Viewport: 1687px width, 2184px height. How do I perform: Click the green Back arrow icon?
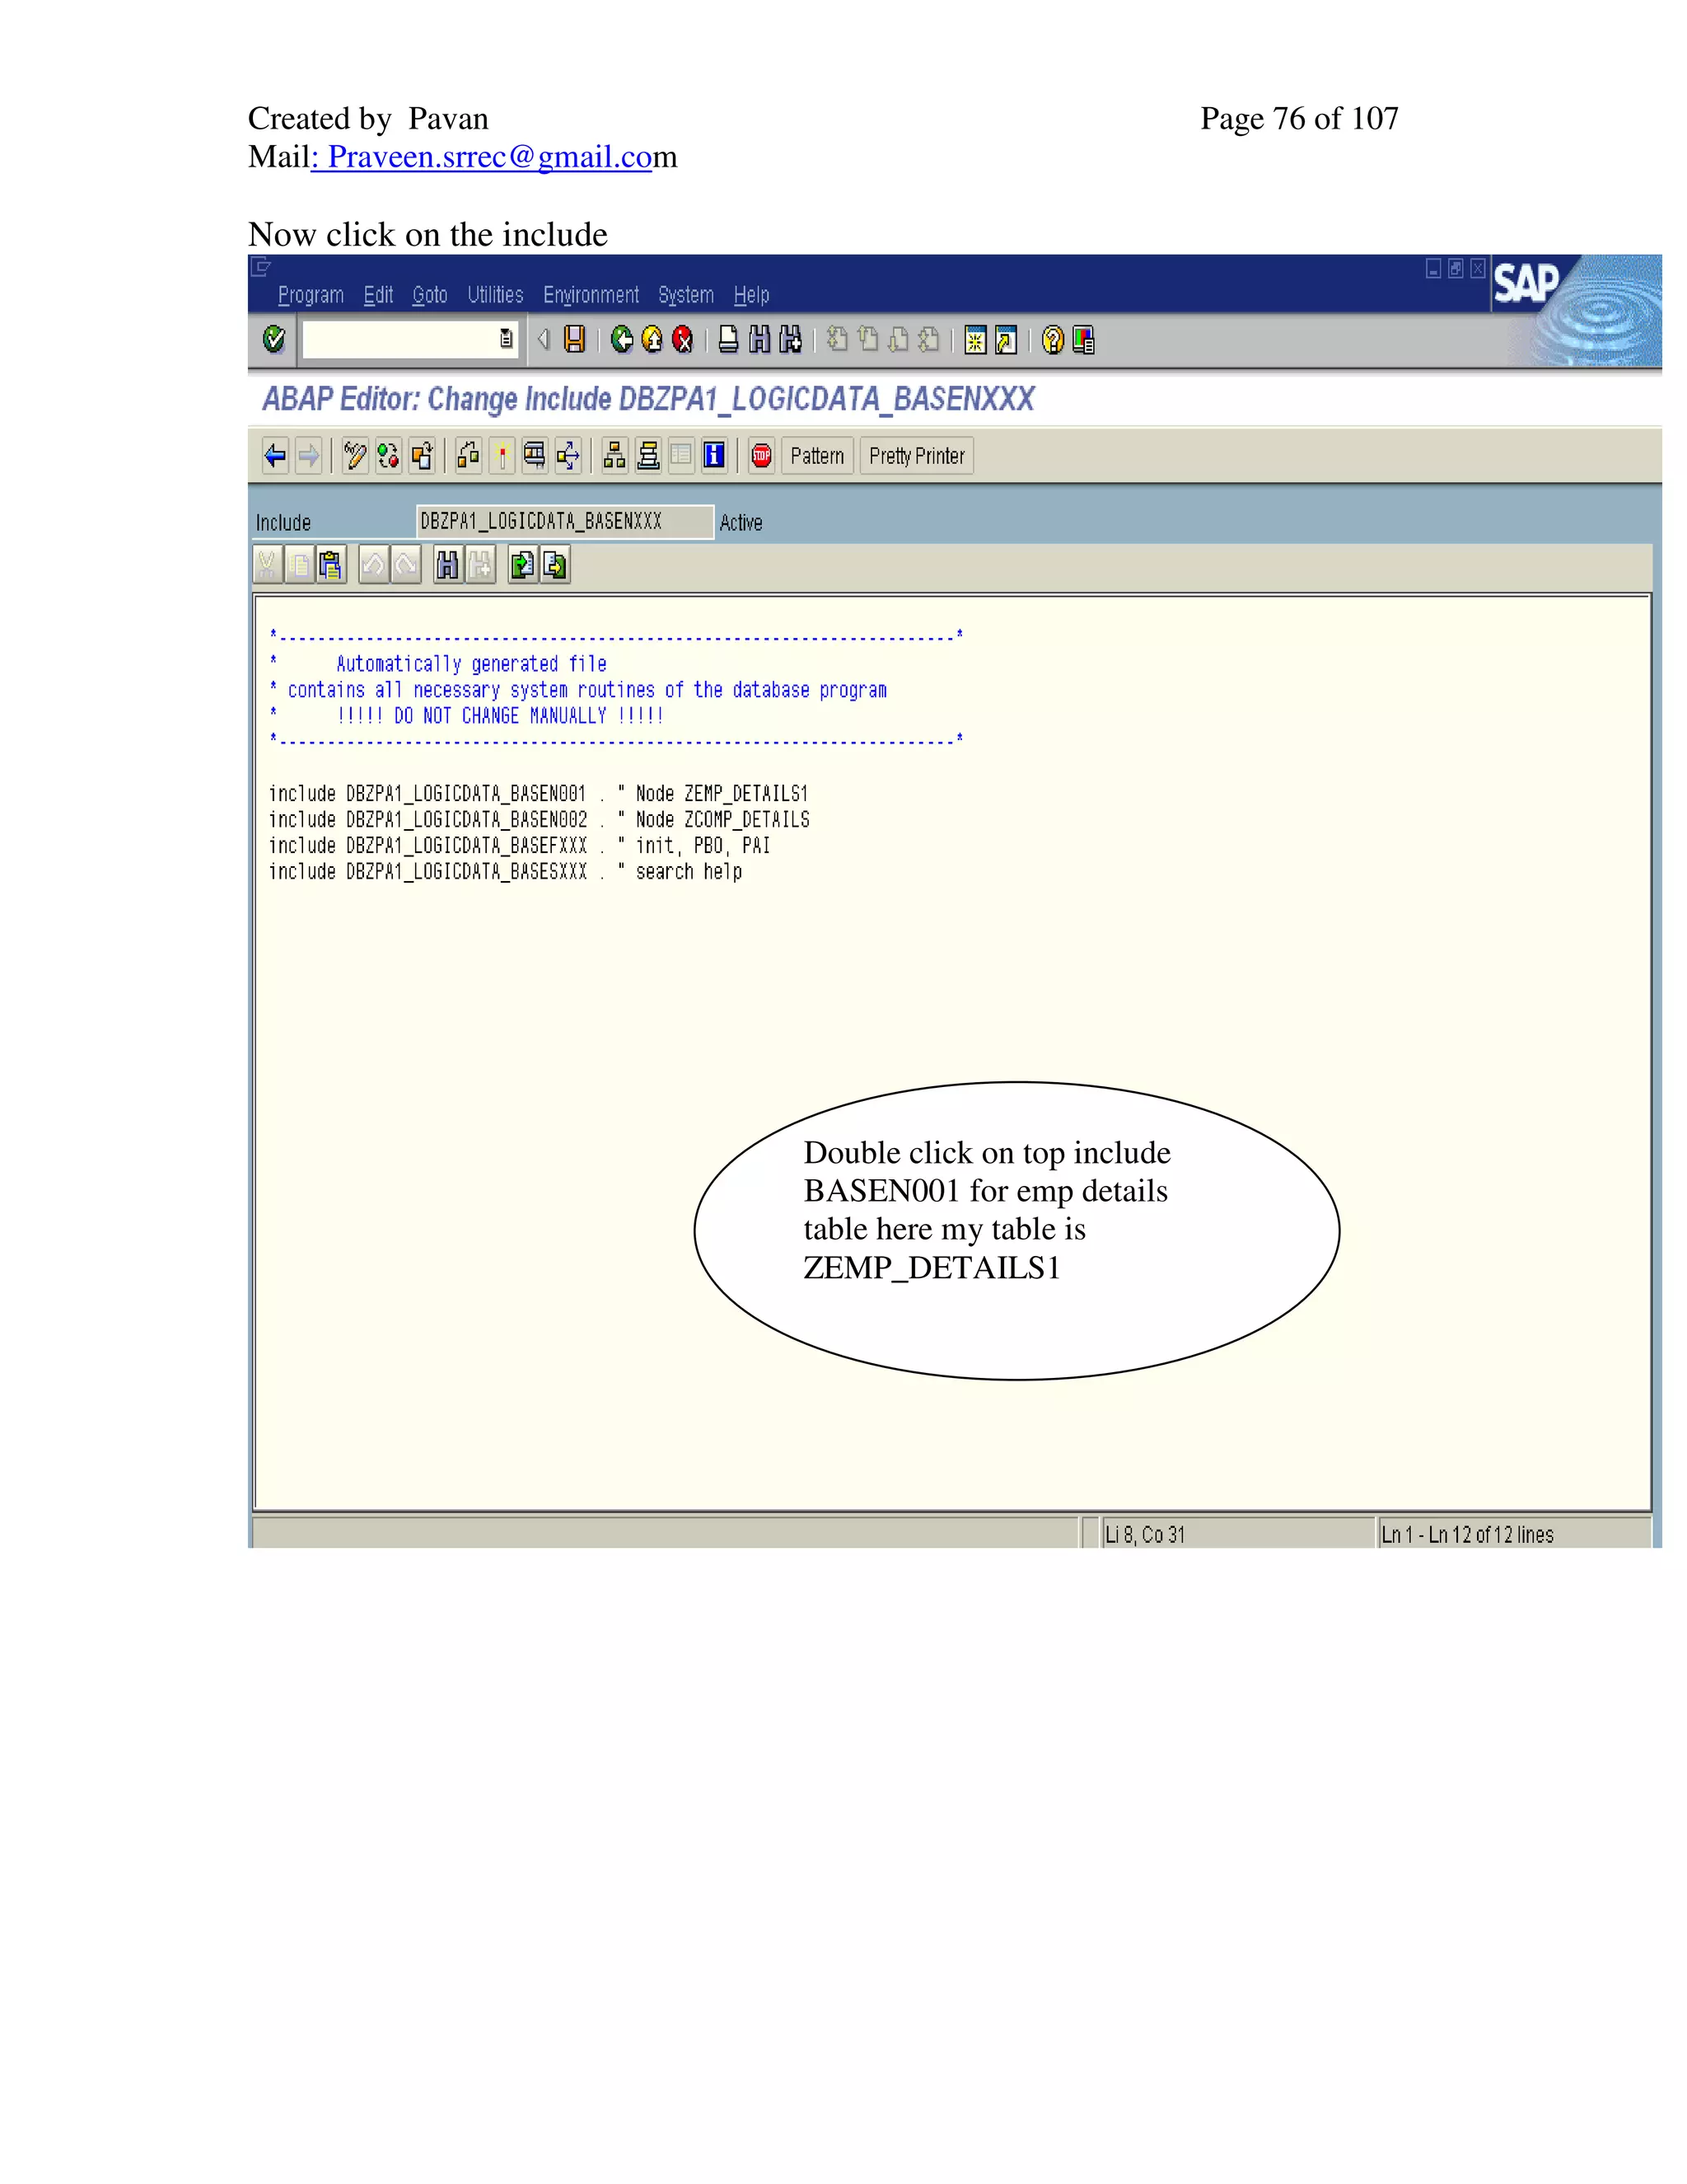click(623, 340)
